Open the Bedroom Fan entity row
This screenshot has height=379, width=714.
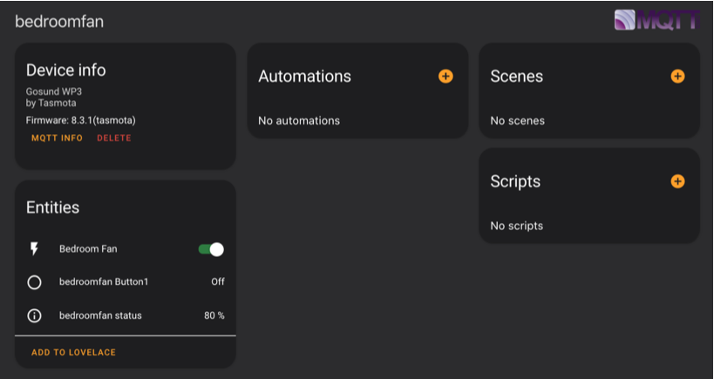(126, 249)
